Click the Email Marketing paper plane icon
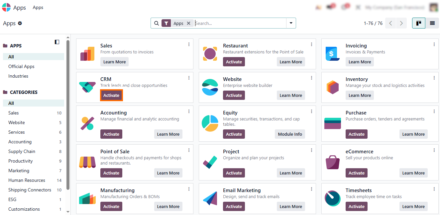Image resolution: width=440 pixels, height=215 pixels. point(210,198)
